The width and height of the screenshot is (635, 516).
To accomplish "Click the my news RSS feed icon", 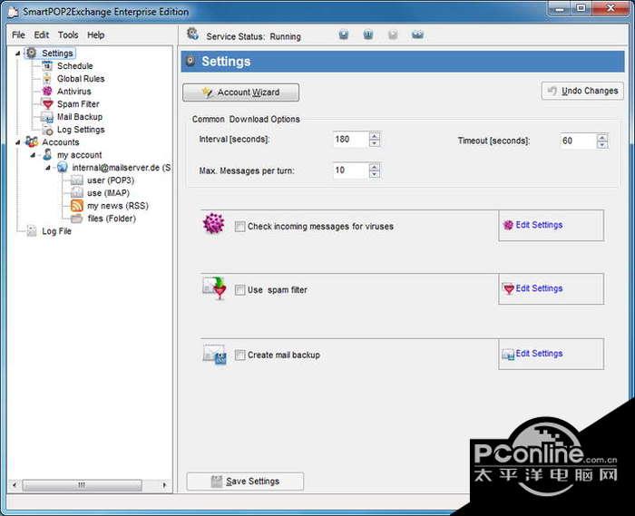I will pos(77,206).
